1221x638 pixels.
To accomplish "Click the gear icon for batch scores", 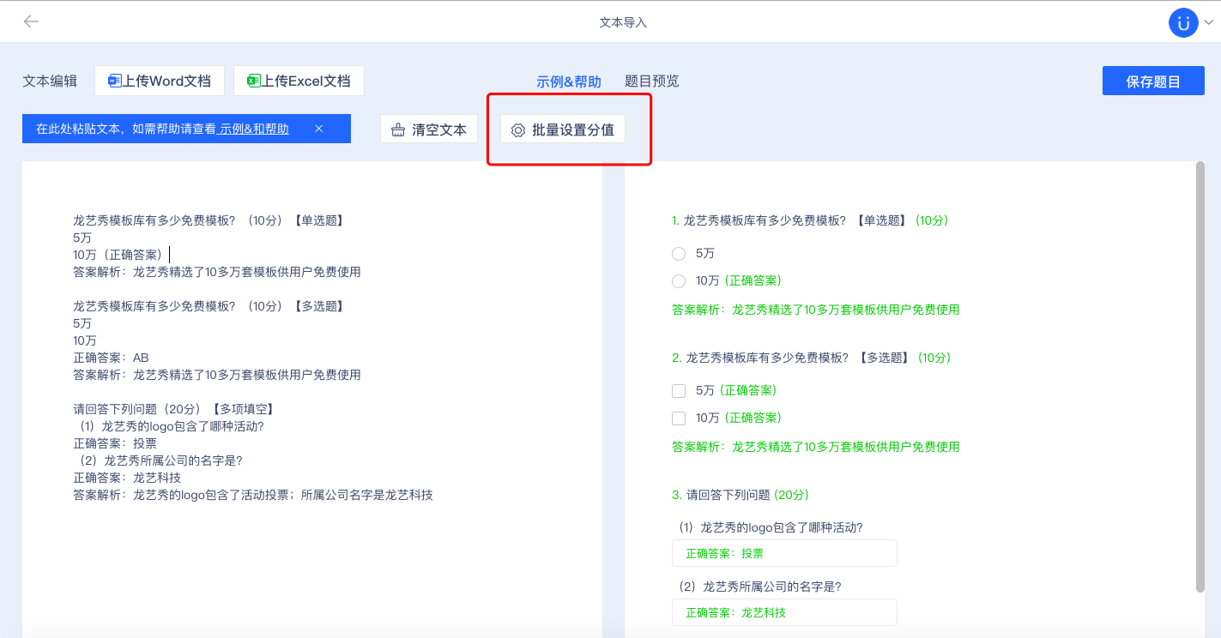I will click(517, 130).
